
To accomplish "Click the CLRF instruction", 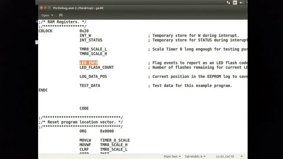I will (84, 149).
